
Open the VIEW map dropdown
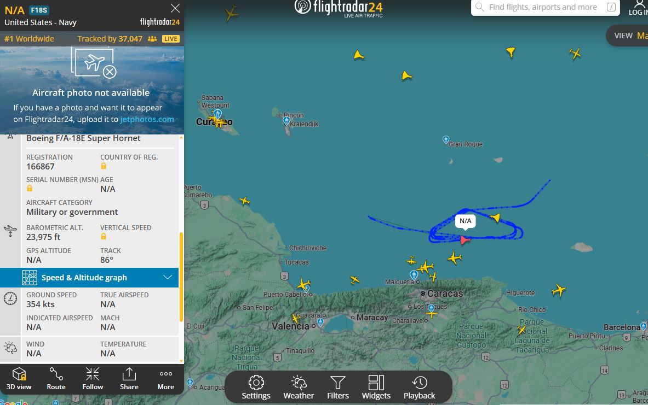click(x=629, y=36)
